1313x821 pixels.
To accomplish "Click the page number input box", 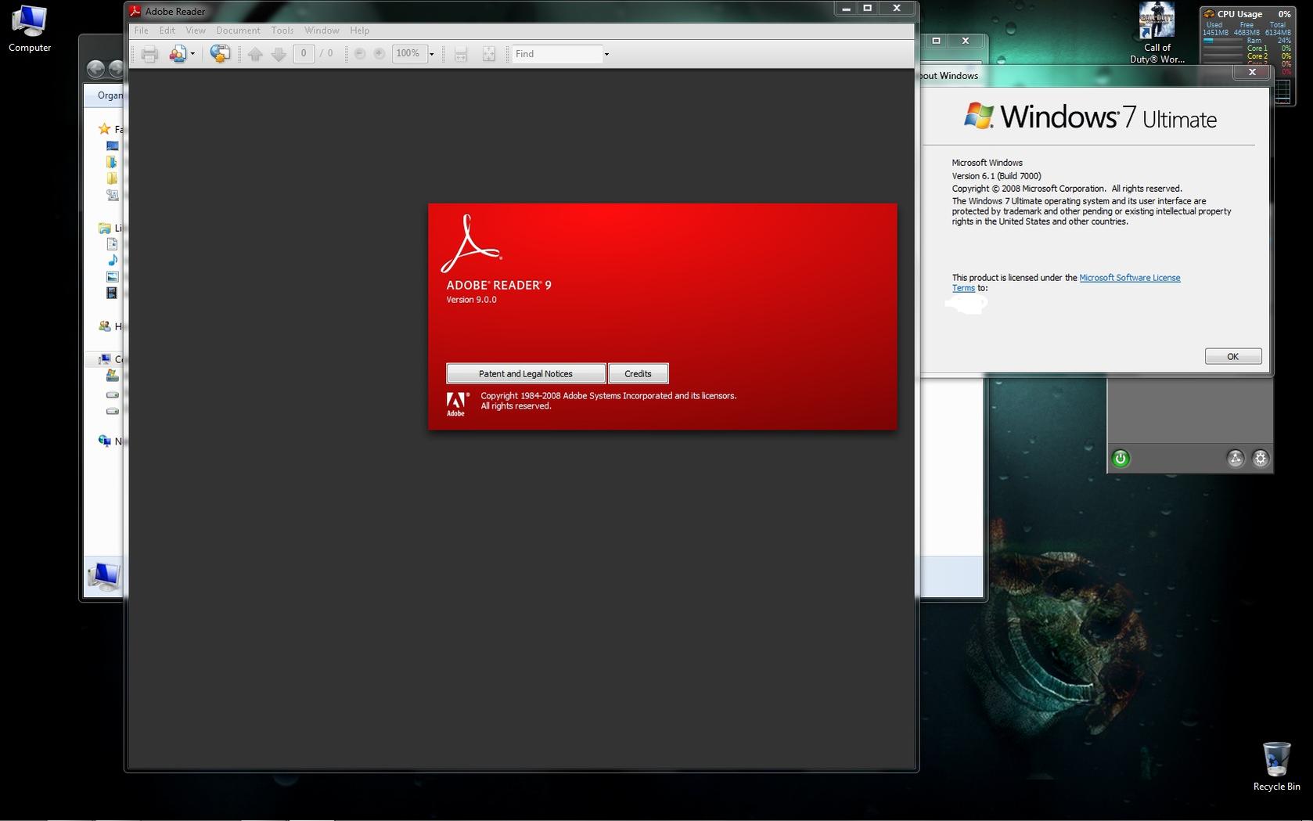I will coord(304,53).
